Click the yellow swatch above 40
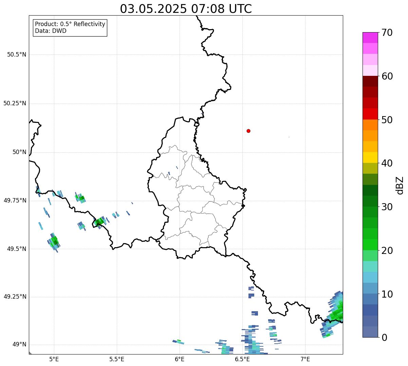 pos(370,157)
